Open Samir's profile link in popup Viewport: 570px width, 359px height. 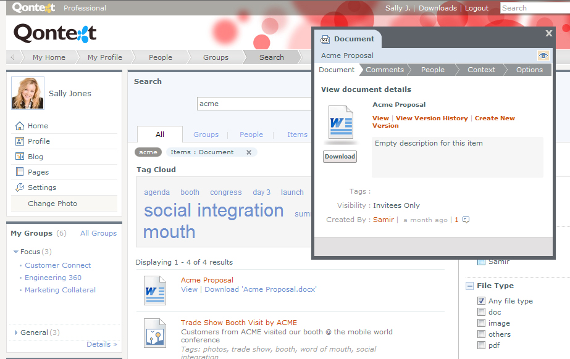tap(383, 220)
